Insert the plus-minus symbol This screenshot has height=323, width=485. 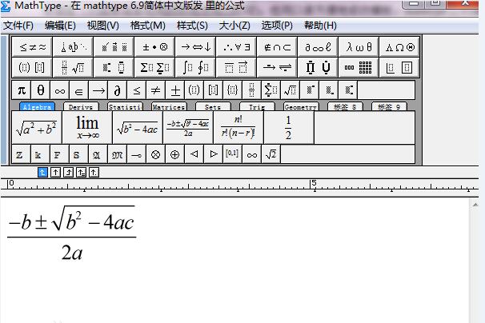click(174, 90)
